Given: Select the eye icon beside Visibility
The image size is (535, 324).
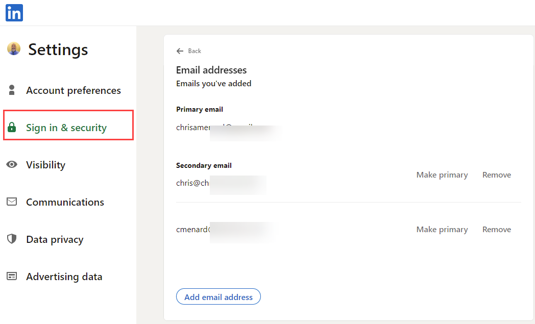Looking at the screenshot, I should [12, 164].
